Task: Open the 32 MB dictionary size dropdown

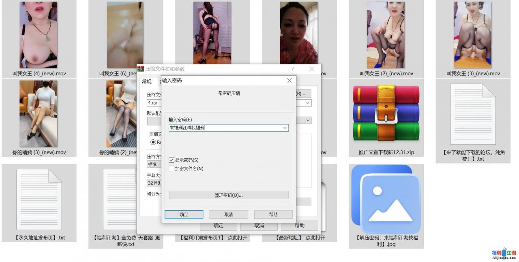Action: 154,183
